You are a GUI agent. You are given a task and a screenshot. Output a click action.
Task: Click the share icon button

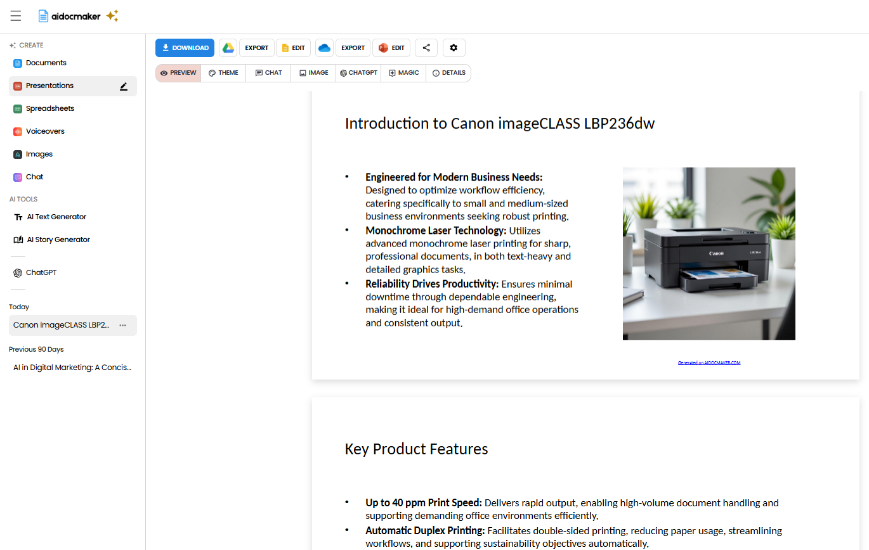(426, 48)
